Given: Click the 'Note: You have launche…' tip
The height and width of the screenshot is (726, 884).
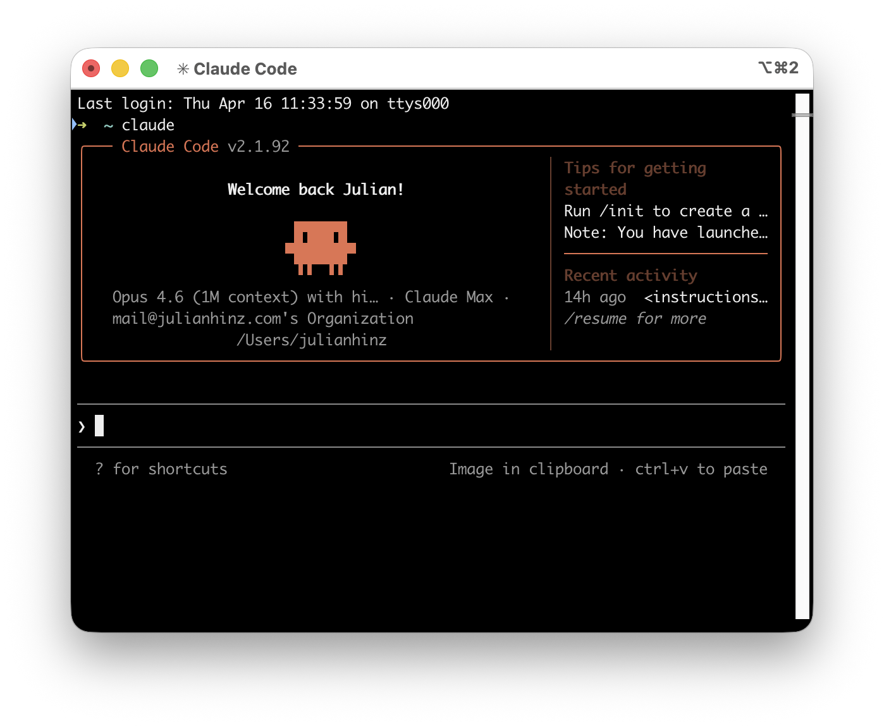Looking at the screenshot, I should pos(665,233).
